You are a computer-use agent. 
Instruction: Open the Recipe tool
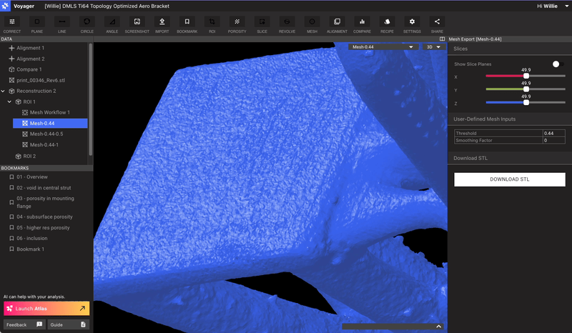[387, 24]
